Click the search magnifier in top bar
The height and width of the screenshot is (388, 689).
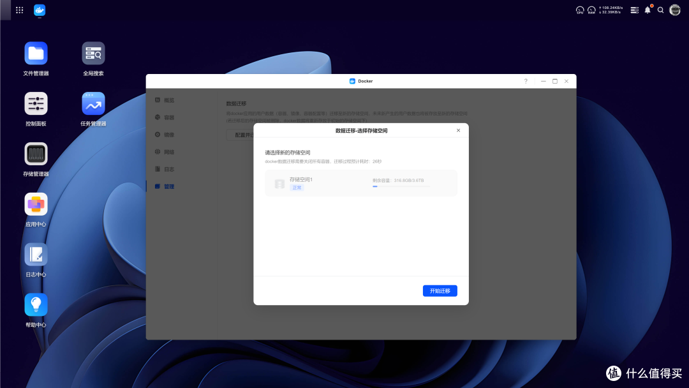pyautogui.click(x=660, y=10)
